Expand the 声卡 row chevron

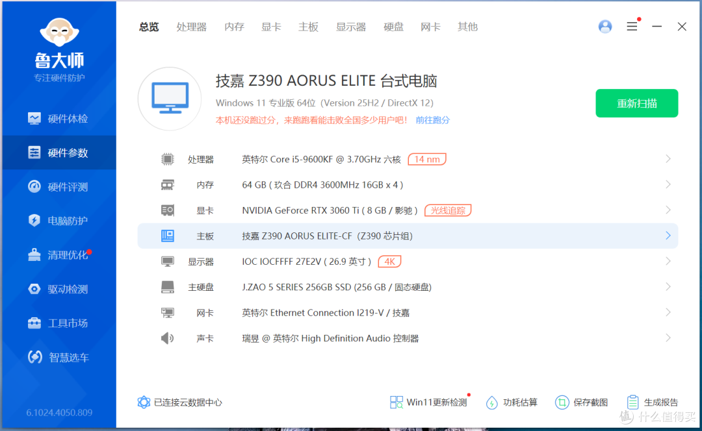click(x=668, y=338)
